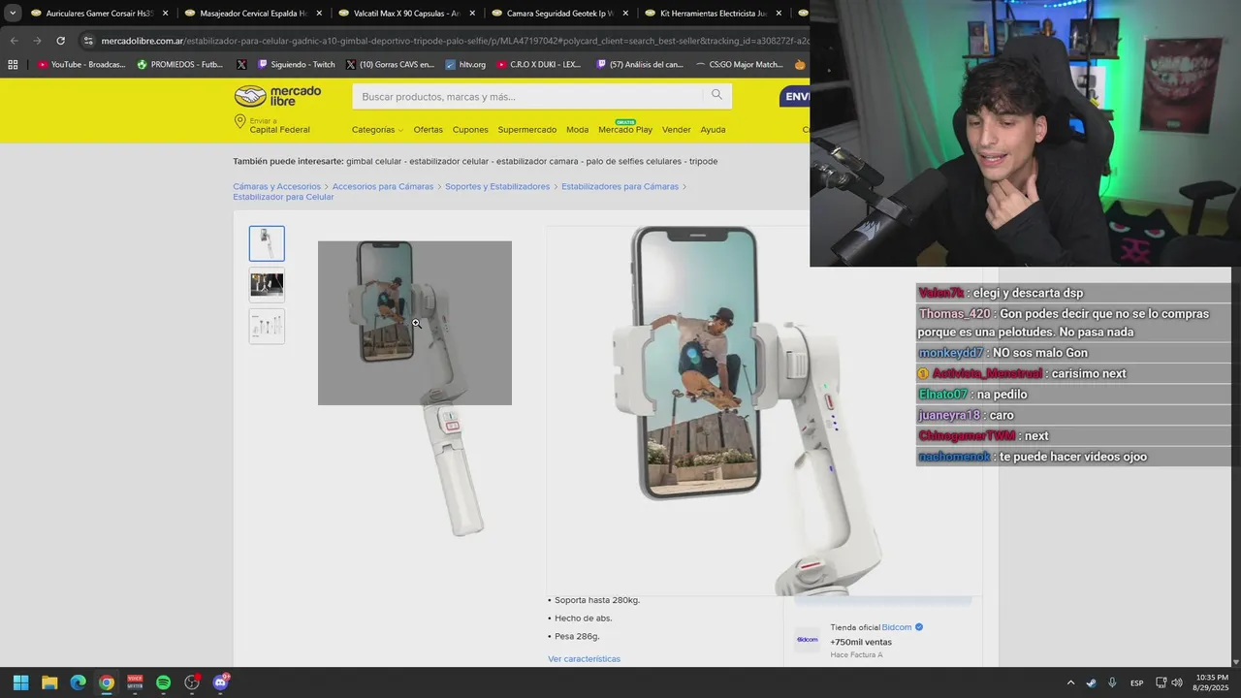
Task: Open the Bidcom official store link
Action: click(x=897, y=627)
